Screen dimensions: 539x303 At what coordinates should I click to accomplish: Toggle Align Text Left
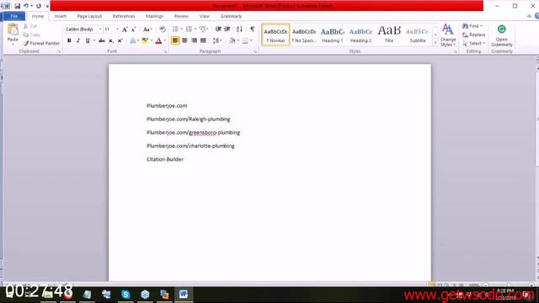(x=175, y=41)
